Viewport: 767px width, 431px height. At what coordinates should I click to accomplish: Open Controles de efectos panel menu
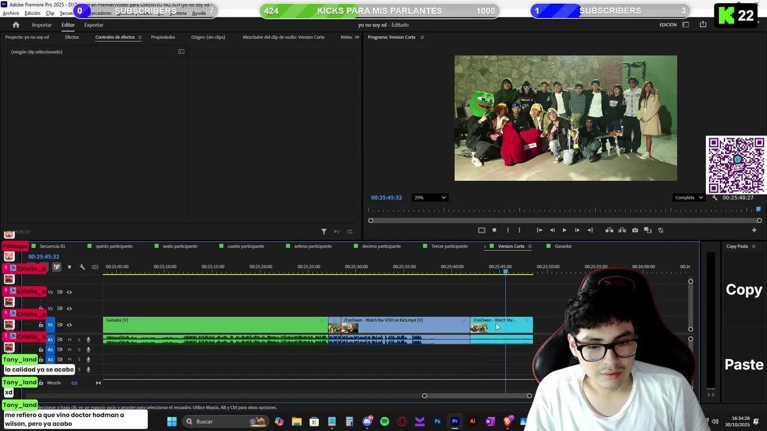click(140, 37)
